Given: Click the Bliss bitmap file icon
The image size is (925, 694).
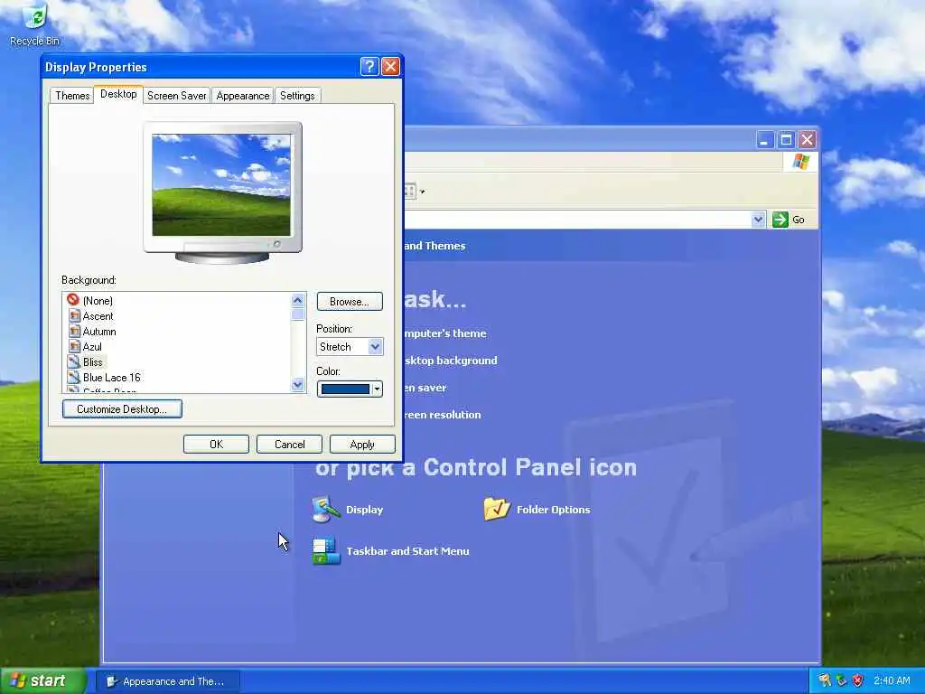Looking at the screenshot, I should click(x=74, y=361).
